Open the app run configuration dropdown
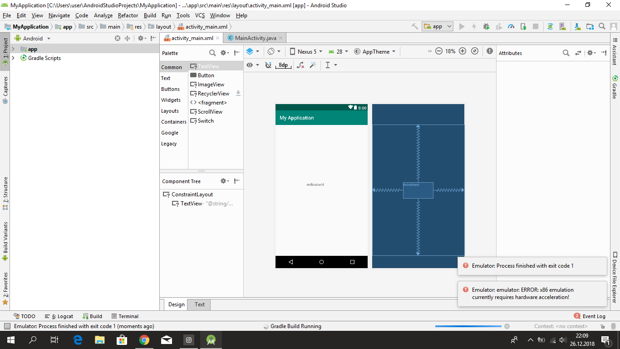 (x=438, y=26)
